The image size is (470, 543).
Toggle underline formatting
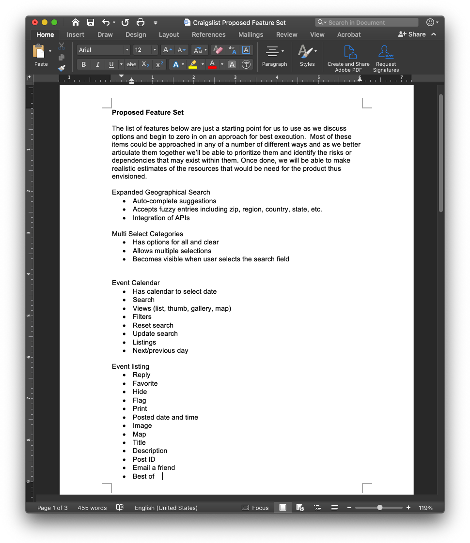[111, 64]
